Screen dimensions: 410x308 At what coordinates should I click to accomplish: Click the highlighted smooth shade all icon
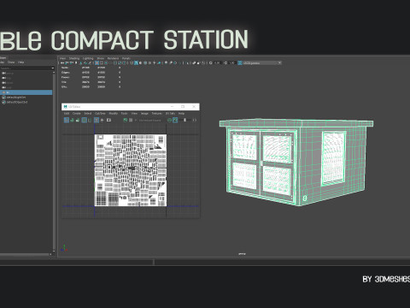[136, 62]
